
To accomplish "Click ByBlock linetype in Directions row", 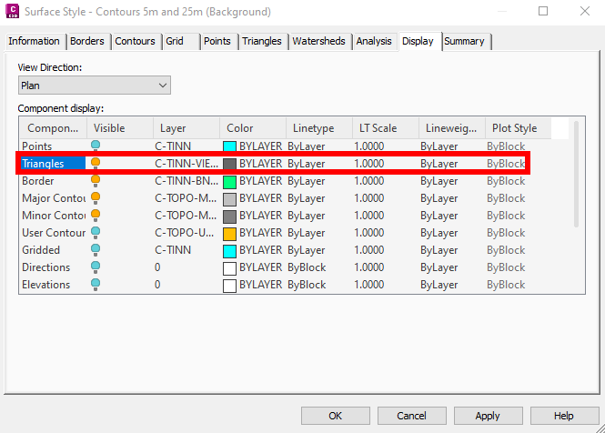I will click(x=307, y=267).
